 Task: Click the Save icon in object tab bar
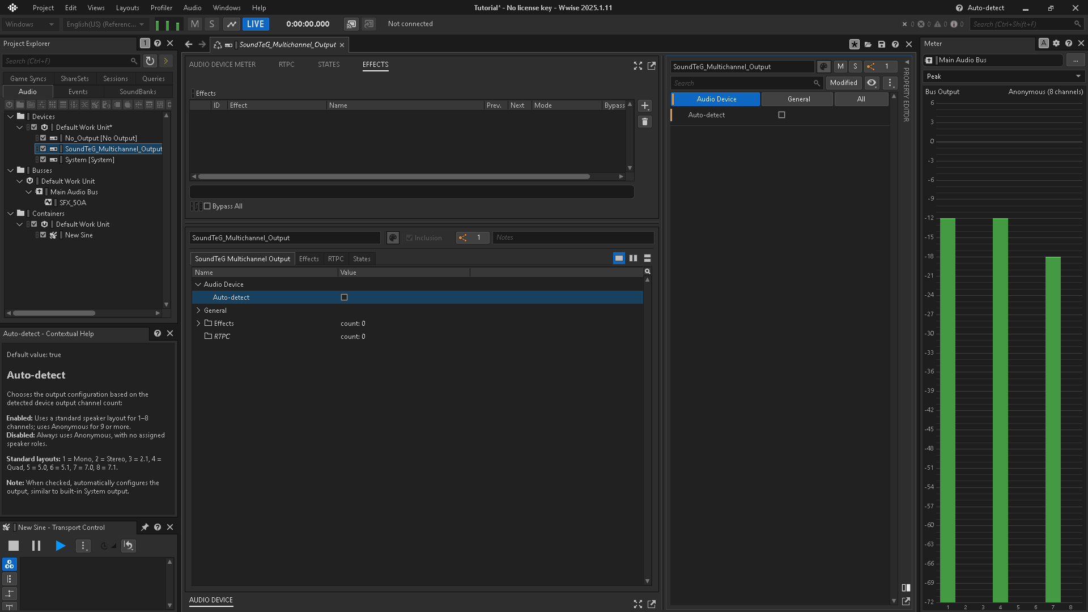[x=882, y=44]
